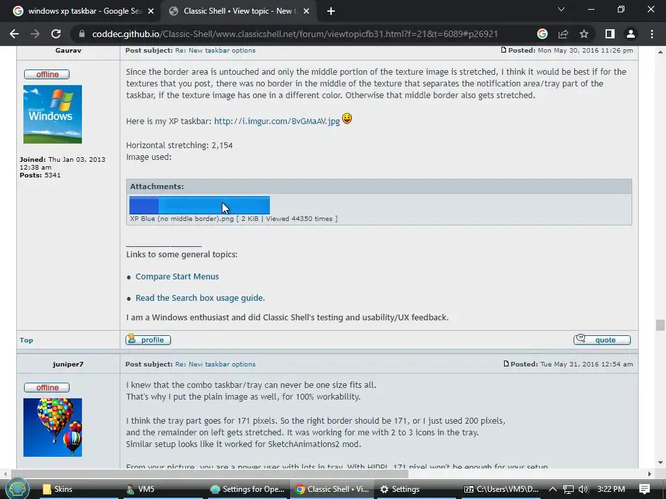Select Classic Shell Chrome taskbar item
The width and height of the screenshot is (666, 499).
(332, 489)
